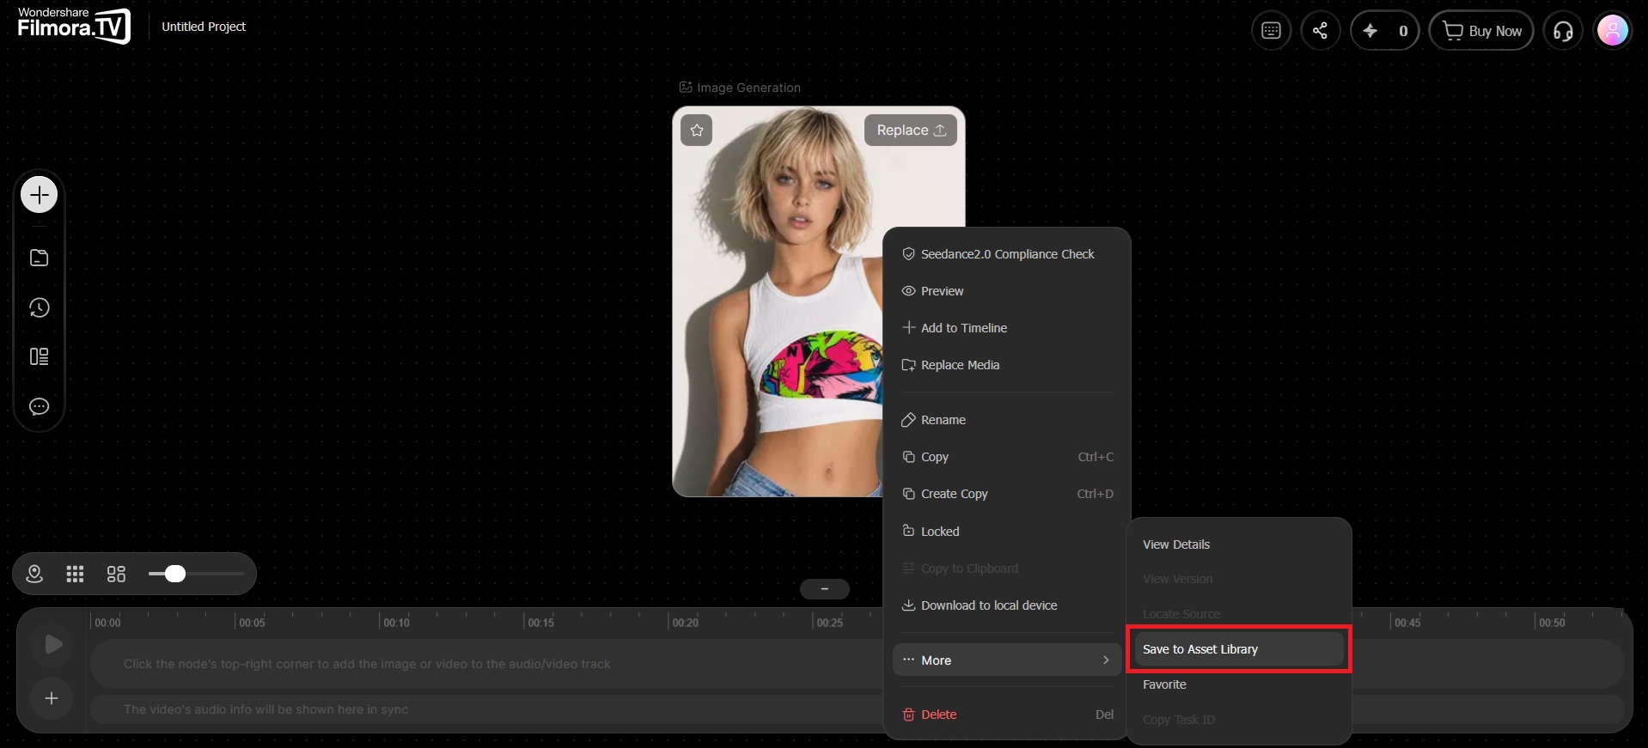The width and height of the screenshot is (1648, 748).
Task: Add a track with timeline plus button
Action: pyautogui.click(x=52, y=698)
